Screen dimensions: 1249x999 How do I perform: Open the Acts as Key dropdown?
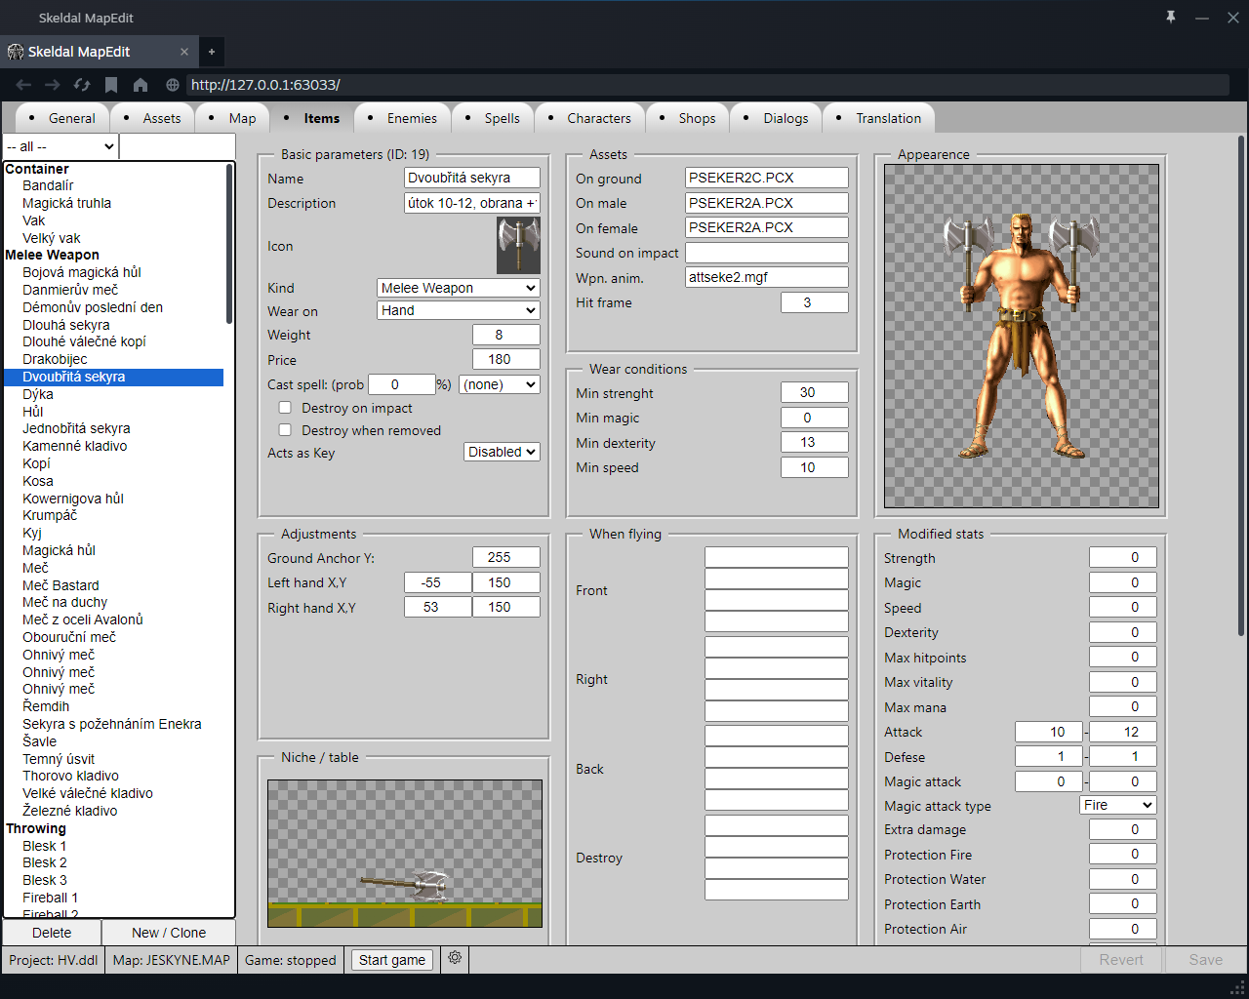[x=502, y=452]
